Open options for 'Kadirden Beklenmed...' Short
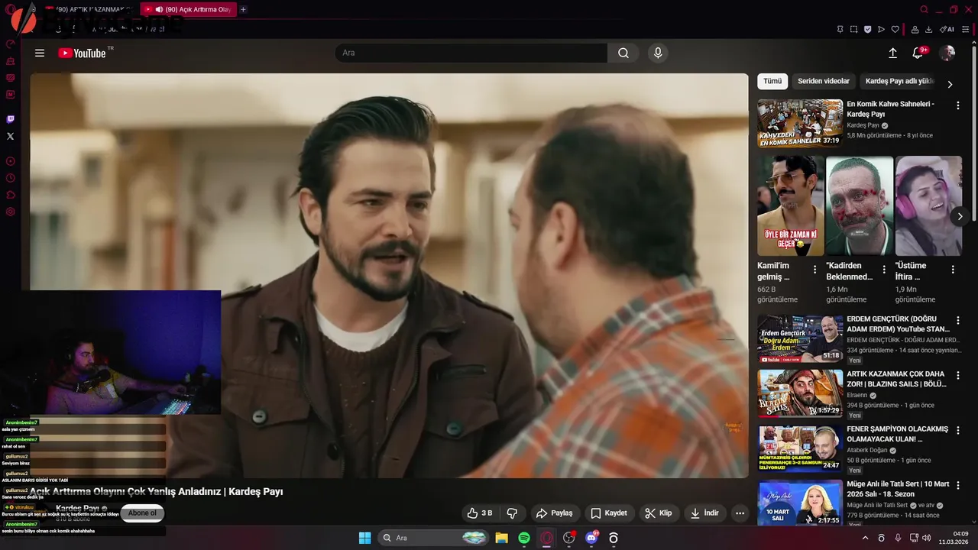 click(x=884, y=270)
